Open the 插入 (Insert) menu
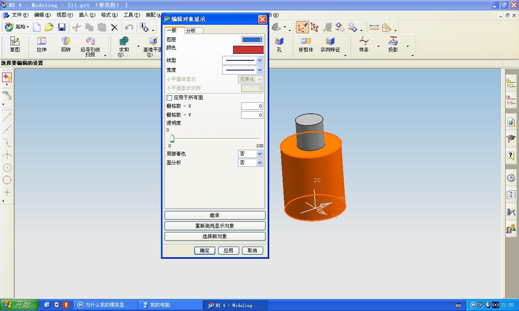The image size is (519, 311). click(87, 15)
